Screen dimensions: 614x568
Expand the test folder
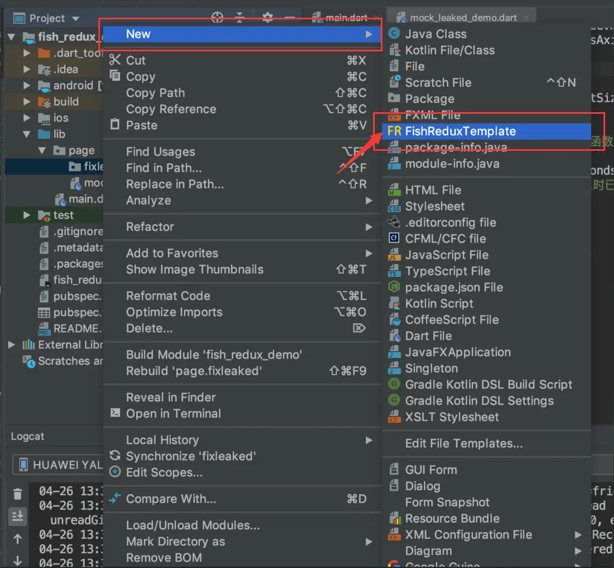27,215
